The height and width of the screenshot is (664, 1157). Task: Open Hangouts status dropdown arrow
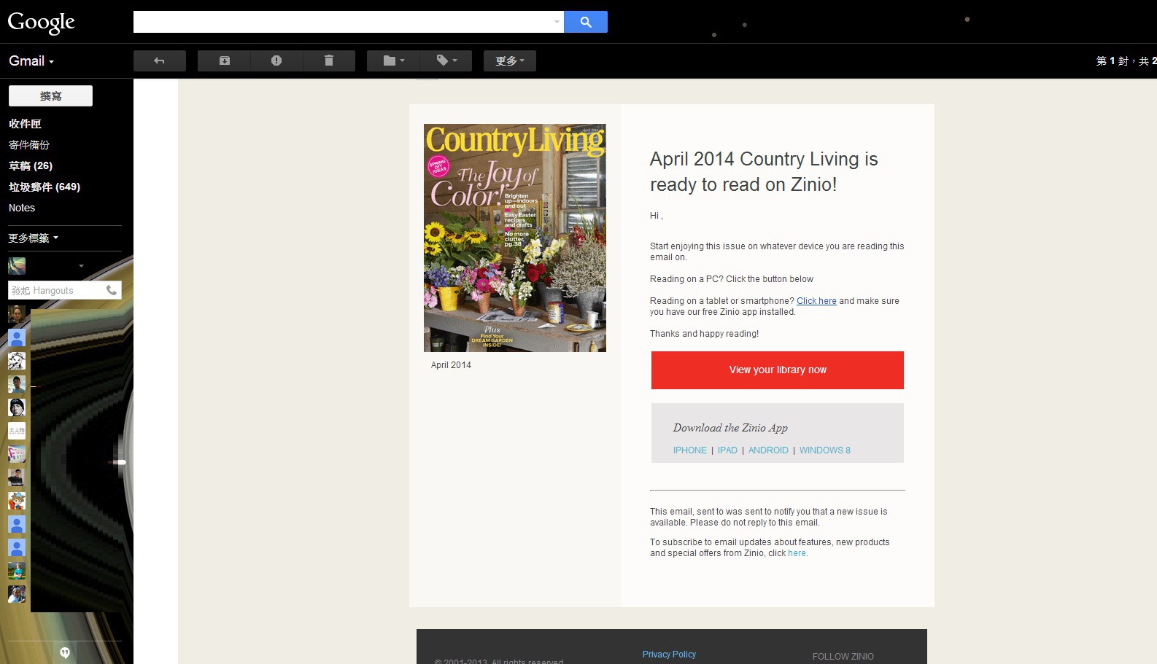click(81, 266)
